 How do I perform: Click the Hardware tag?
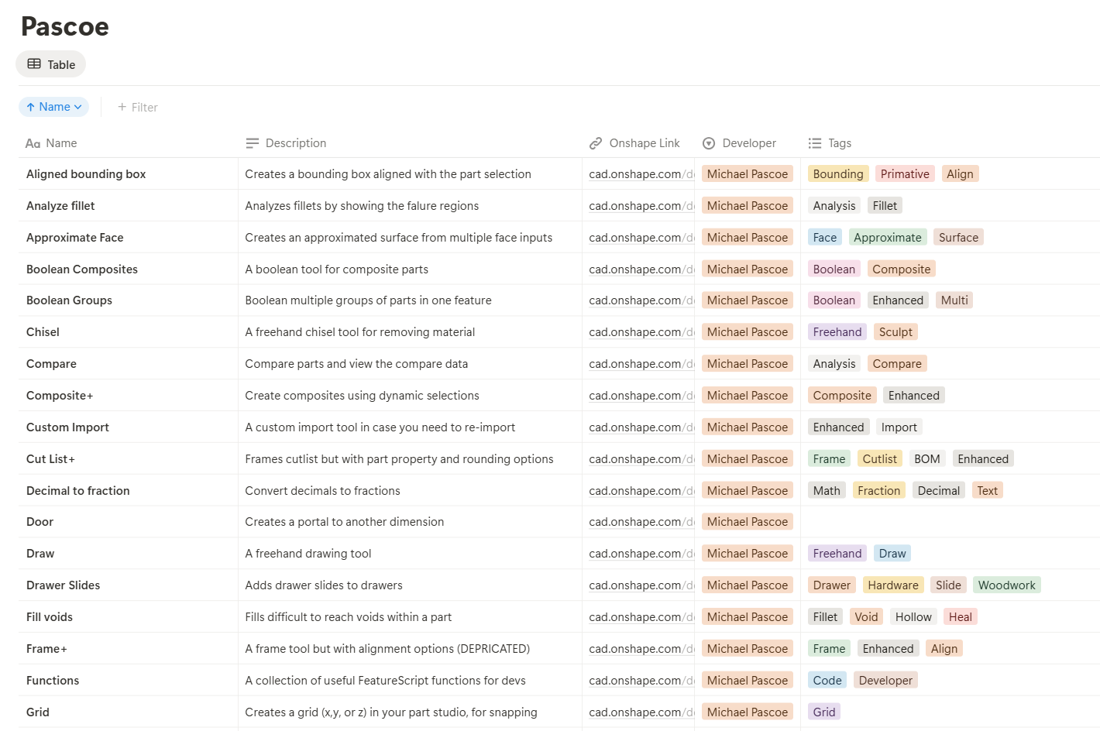(x=893, y=585)
